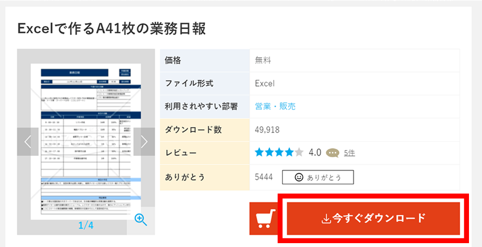
Task: Click the 1/4 page counter
Action: pyautogui.click(x=86, y=226)
